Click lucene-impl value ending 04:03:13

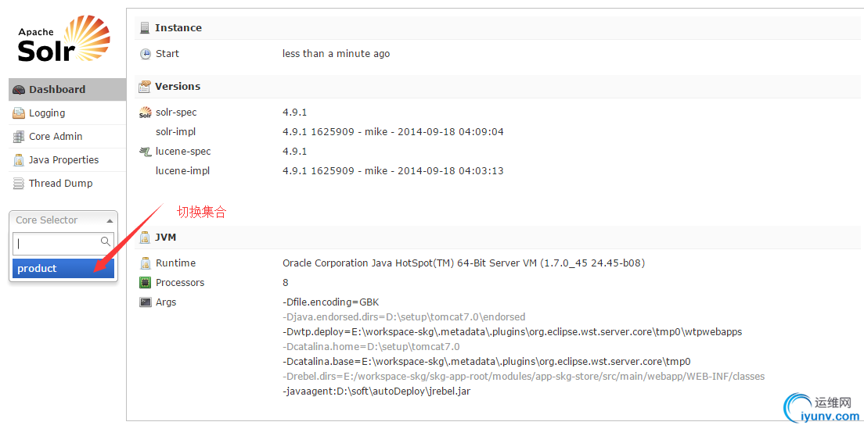click(x=393, y=171)
